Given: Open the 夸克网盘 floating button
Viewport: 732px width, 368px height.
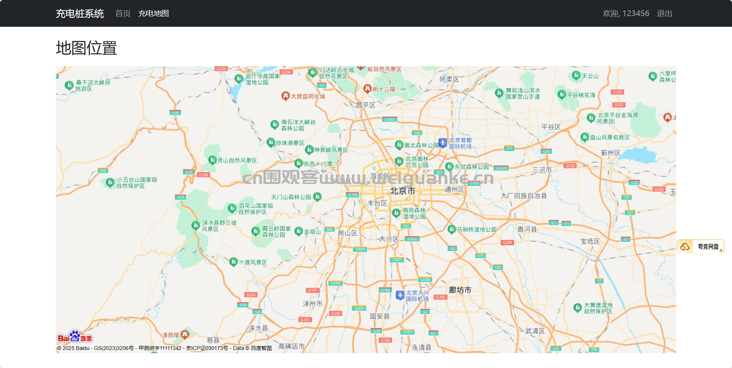Looking at the screenshot, I should pyautogui.click(x=701, y=246).
